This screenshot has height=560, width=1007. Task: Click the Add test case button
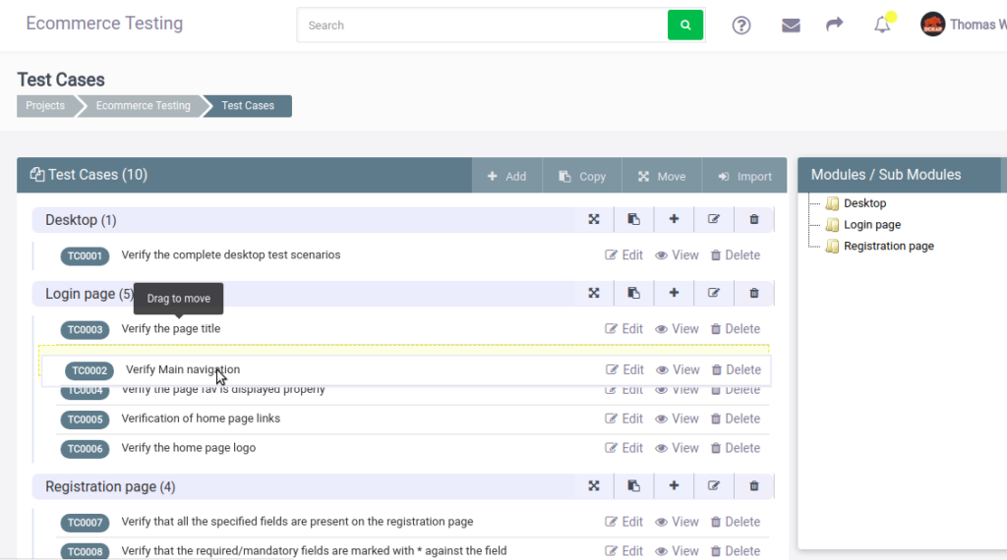point(506,176)
